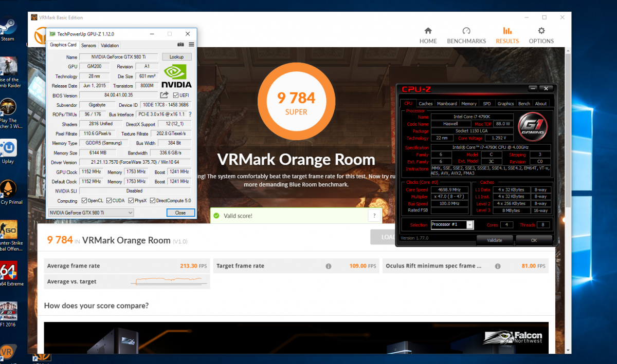
Task: Toggle the DirectCompute 5.0 checkbox
Action: (x=152, y=201)
